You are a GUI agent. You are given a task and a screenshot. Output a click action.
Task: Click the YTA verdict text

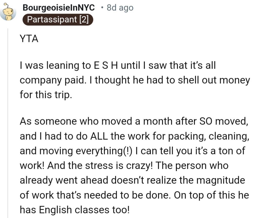(x=29, y=39)
